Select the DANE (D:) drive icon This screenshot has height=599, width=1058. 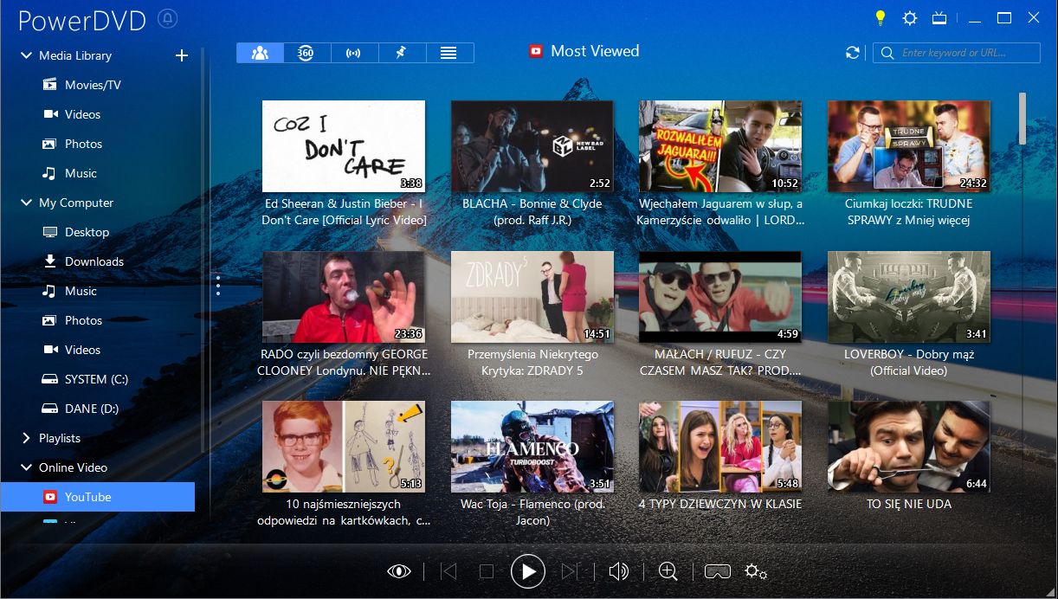pyautogui.click(x=50, y=409)
